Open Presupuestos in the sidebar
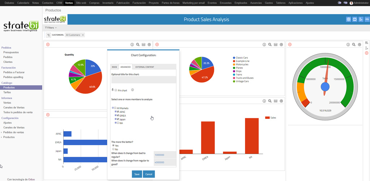This screenshot has width=370, height=181. pyautogui.click(x=11, y=53)
